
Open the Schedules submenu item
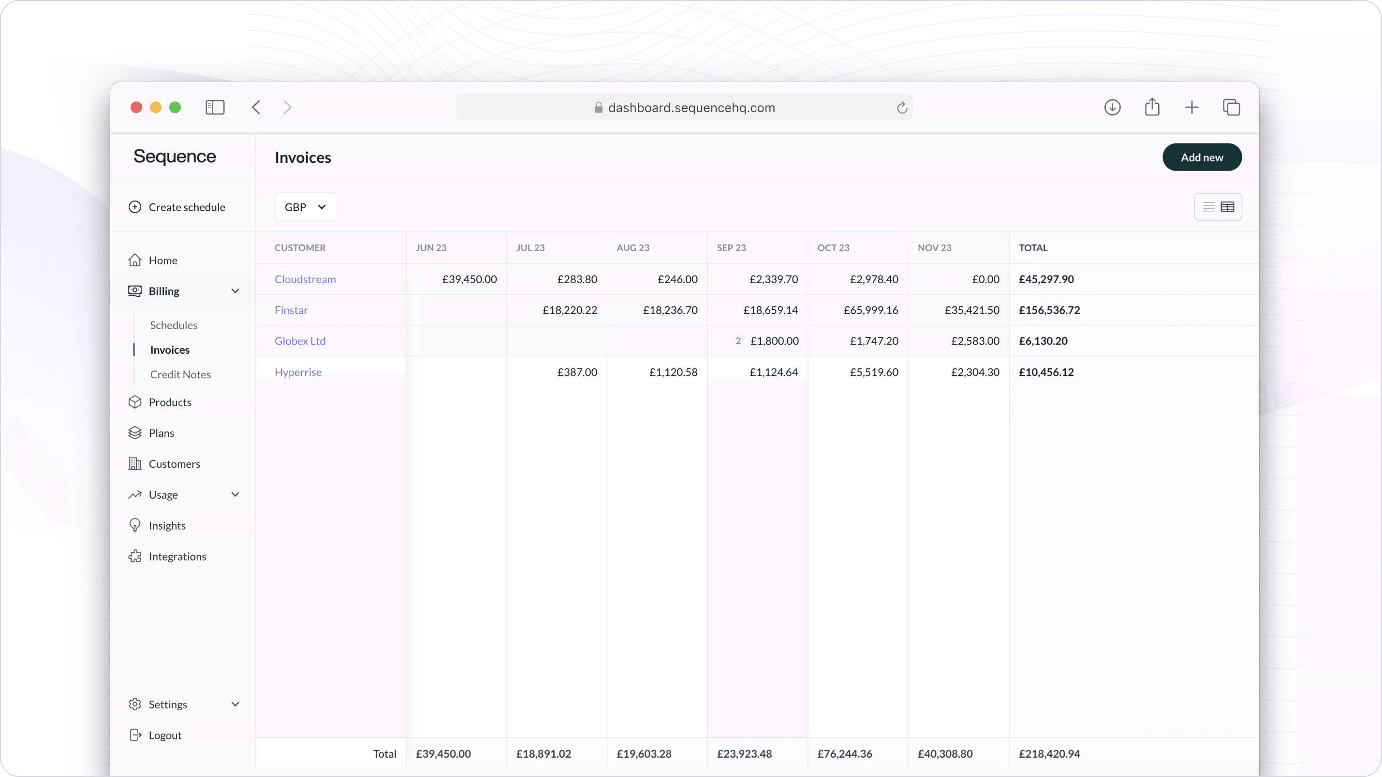(174, 325)
